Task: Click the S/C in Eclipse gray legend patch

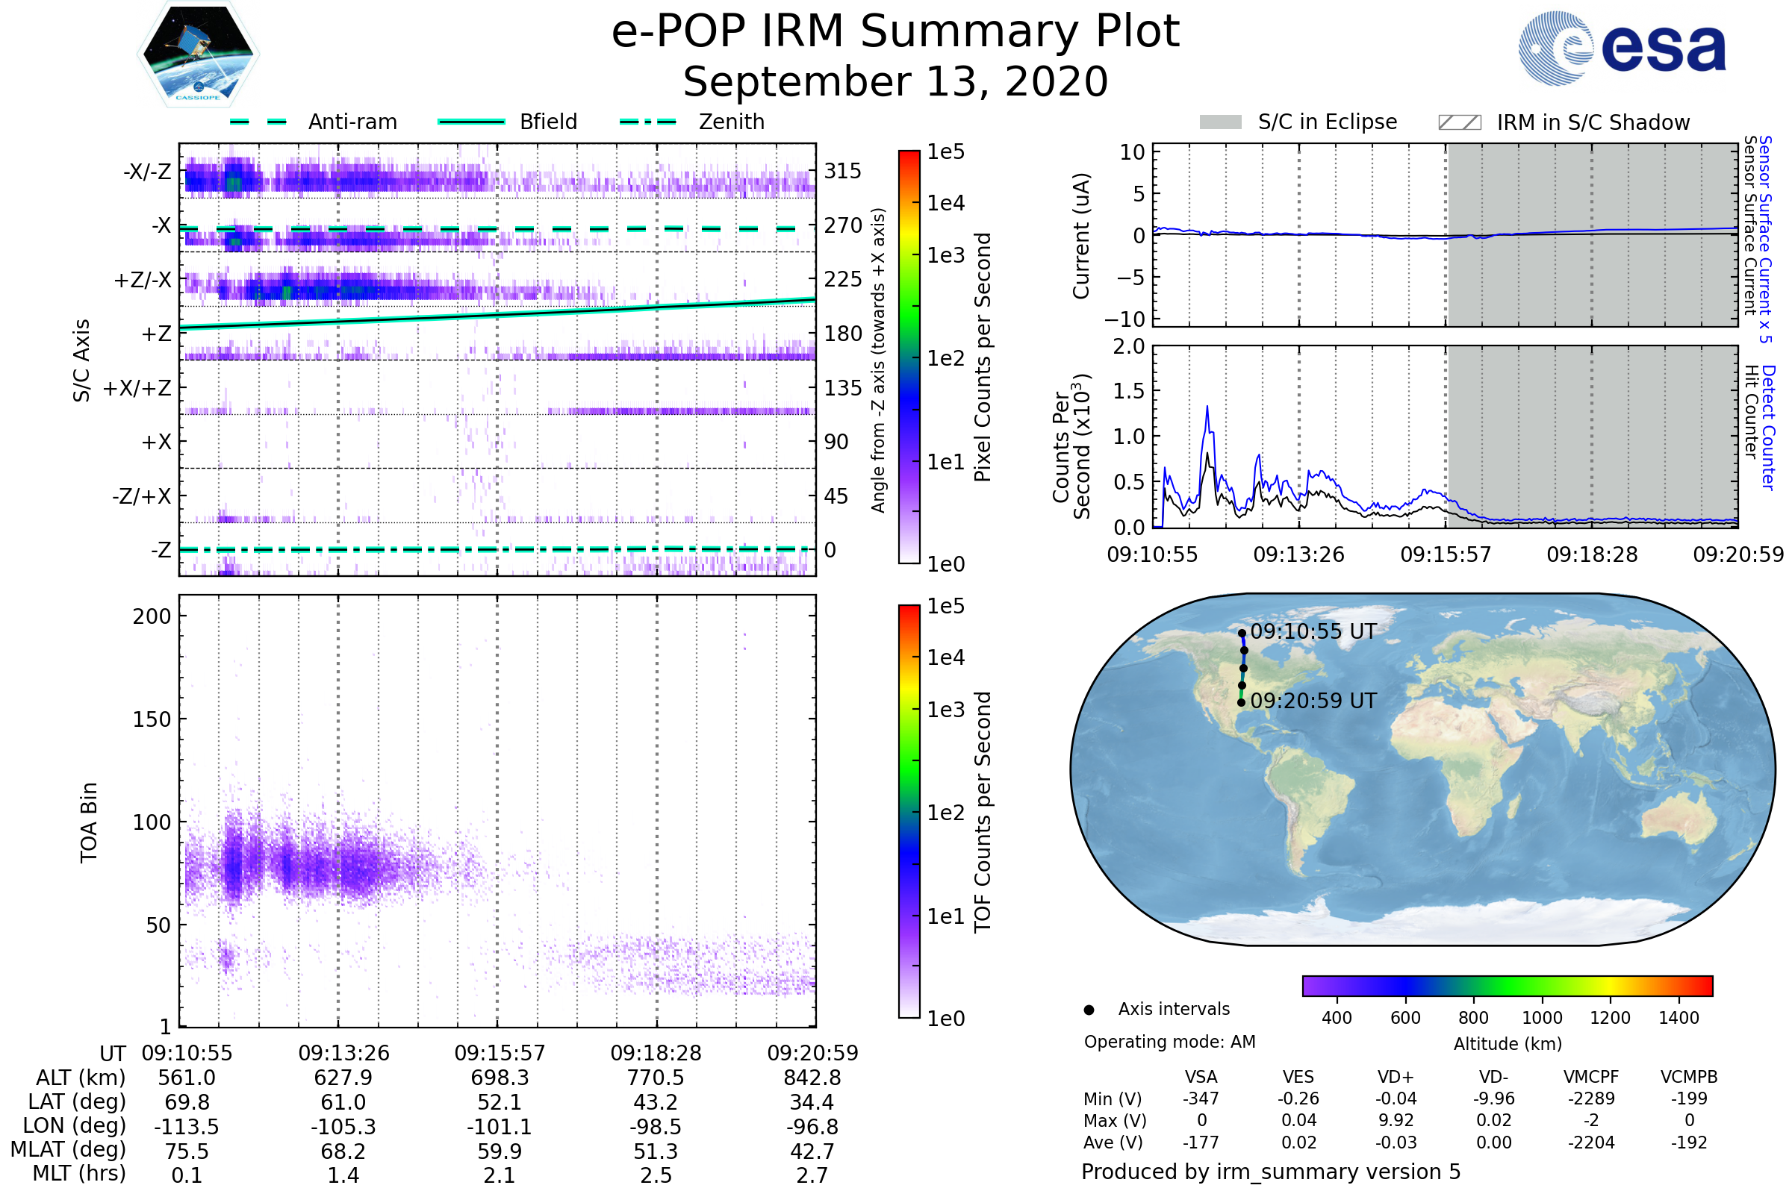Action: tap(1220, 122)
